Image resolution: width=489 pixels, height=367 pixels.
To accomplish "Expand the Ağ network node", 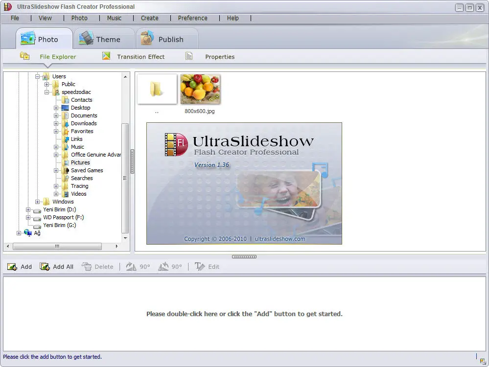I will pos(19,233).
